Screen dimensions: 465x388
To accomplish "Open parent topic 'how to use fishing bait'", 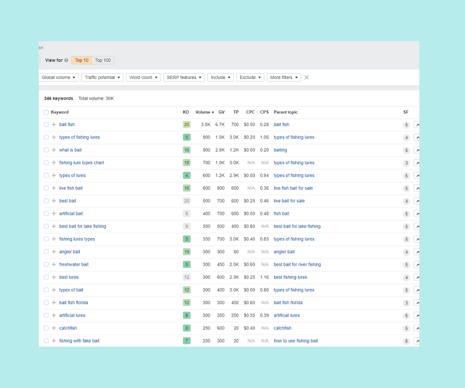I will point(296,341).
